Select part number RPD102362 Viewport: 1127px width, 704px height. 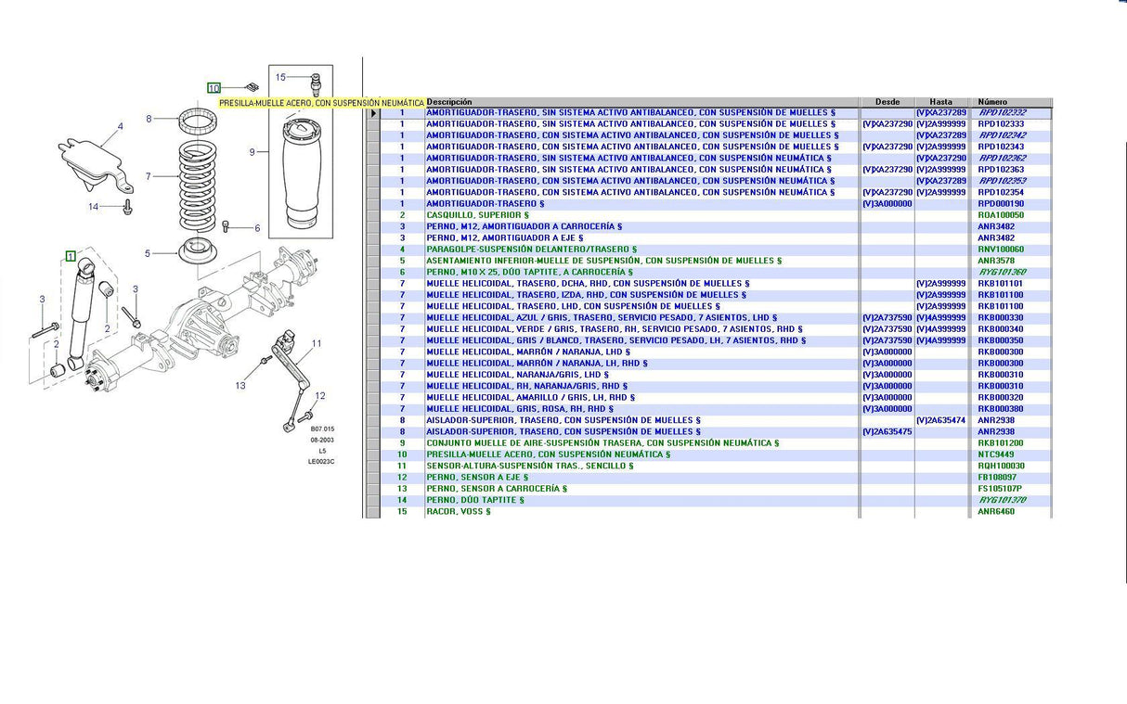1003,159
